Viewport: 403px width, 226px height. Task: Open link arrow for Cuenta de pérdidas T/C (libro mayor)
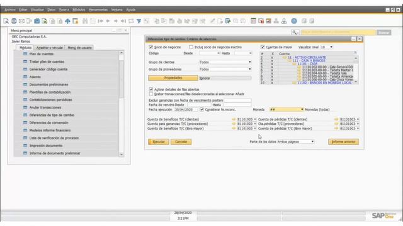[x=336, y=128]
